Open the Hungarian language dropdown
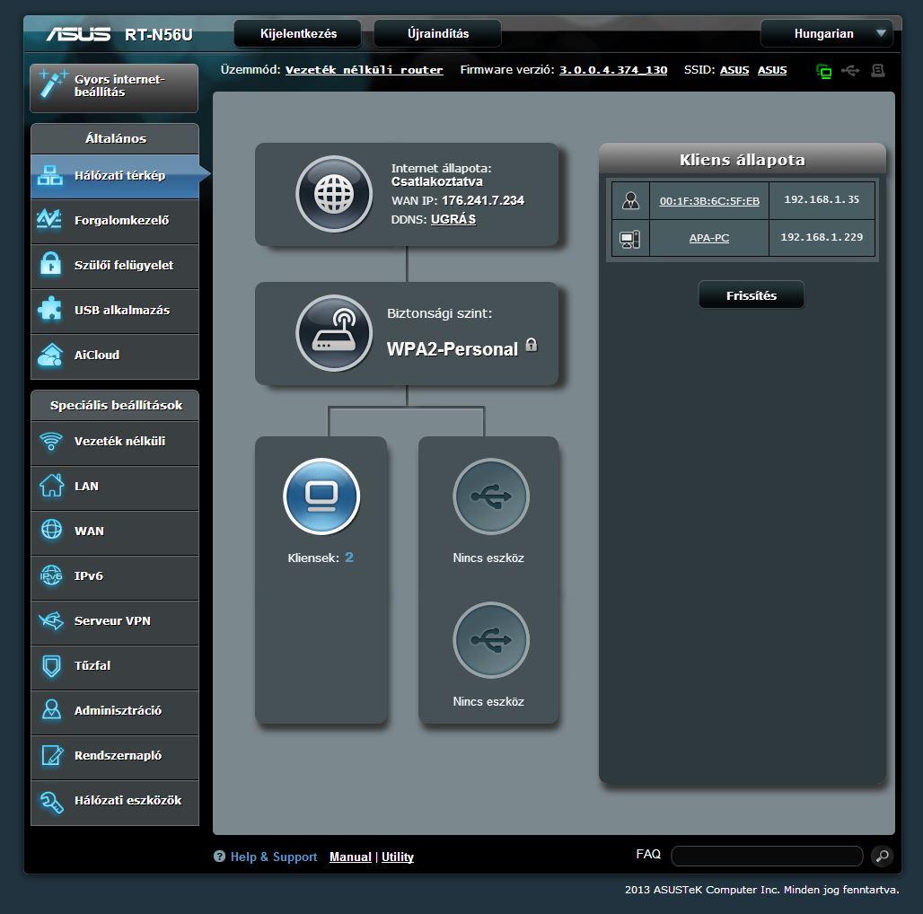 tap(827, 33)
